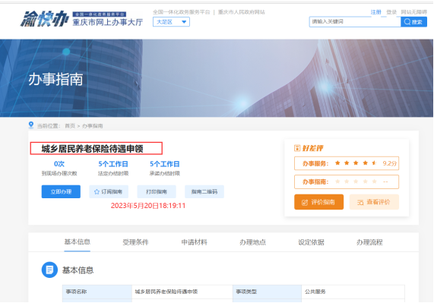Click 5个工作日 above 法定办结时限
This screenshot has height=303, width=434.
coord(113,164)
